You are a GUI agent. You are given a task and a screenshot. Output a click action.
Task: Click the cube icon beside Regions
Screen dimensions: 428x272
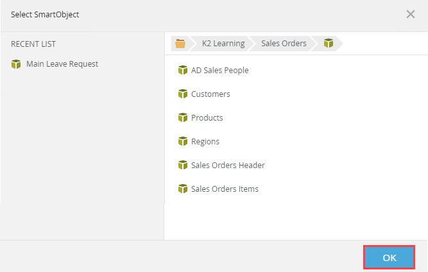(x=183, y=142)
